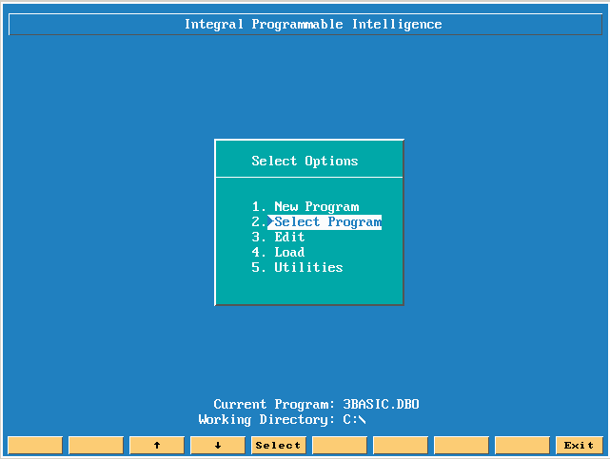Open the highlighted Select Program option
Viewport: 610px width, 459px height.
(325, 222)
